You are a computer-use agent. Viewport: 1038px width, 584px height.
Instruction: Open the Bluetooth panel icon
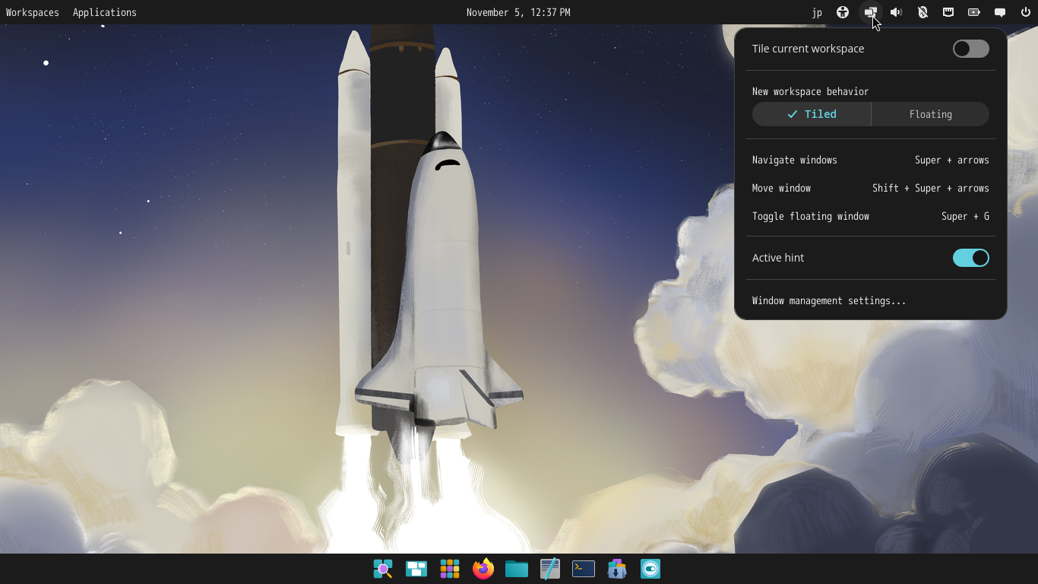pos(922,12)
